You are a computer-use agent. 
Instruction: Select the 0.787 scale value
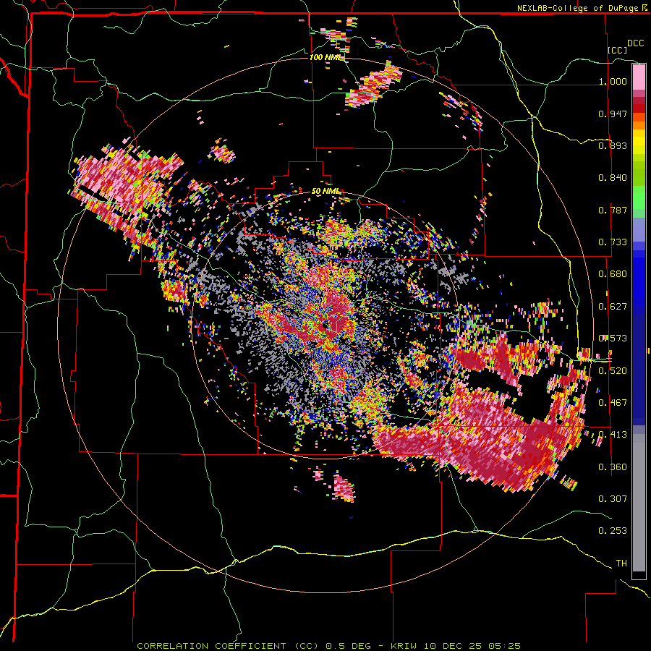coord(613,210)
